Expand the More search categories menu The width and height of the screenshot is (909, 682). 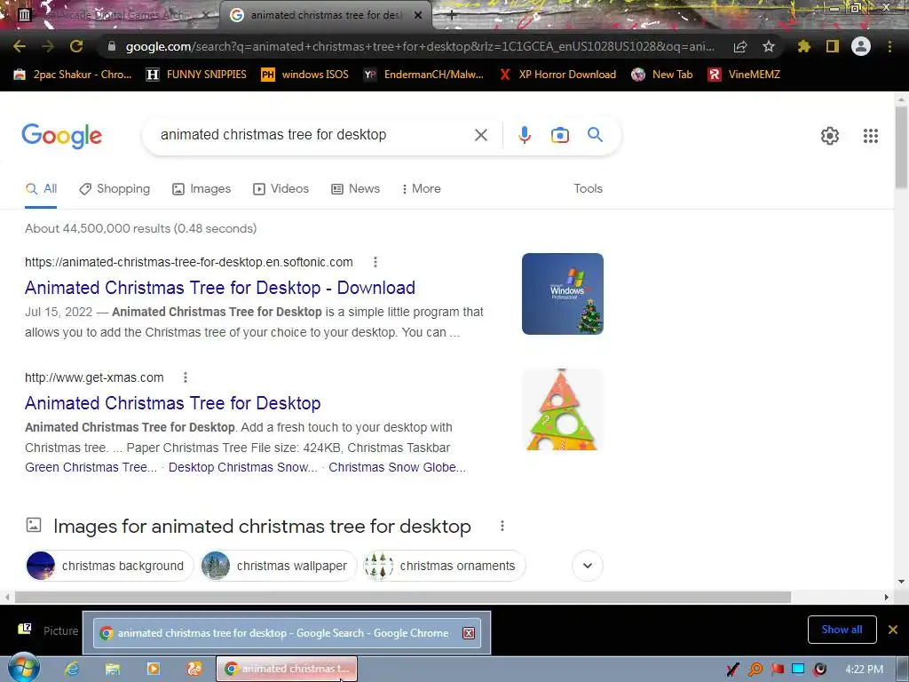[422, 189]
